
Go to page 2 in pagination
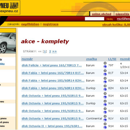[x=50, y=52]
